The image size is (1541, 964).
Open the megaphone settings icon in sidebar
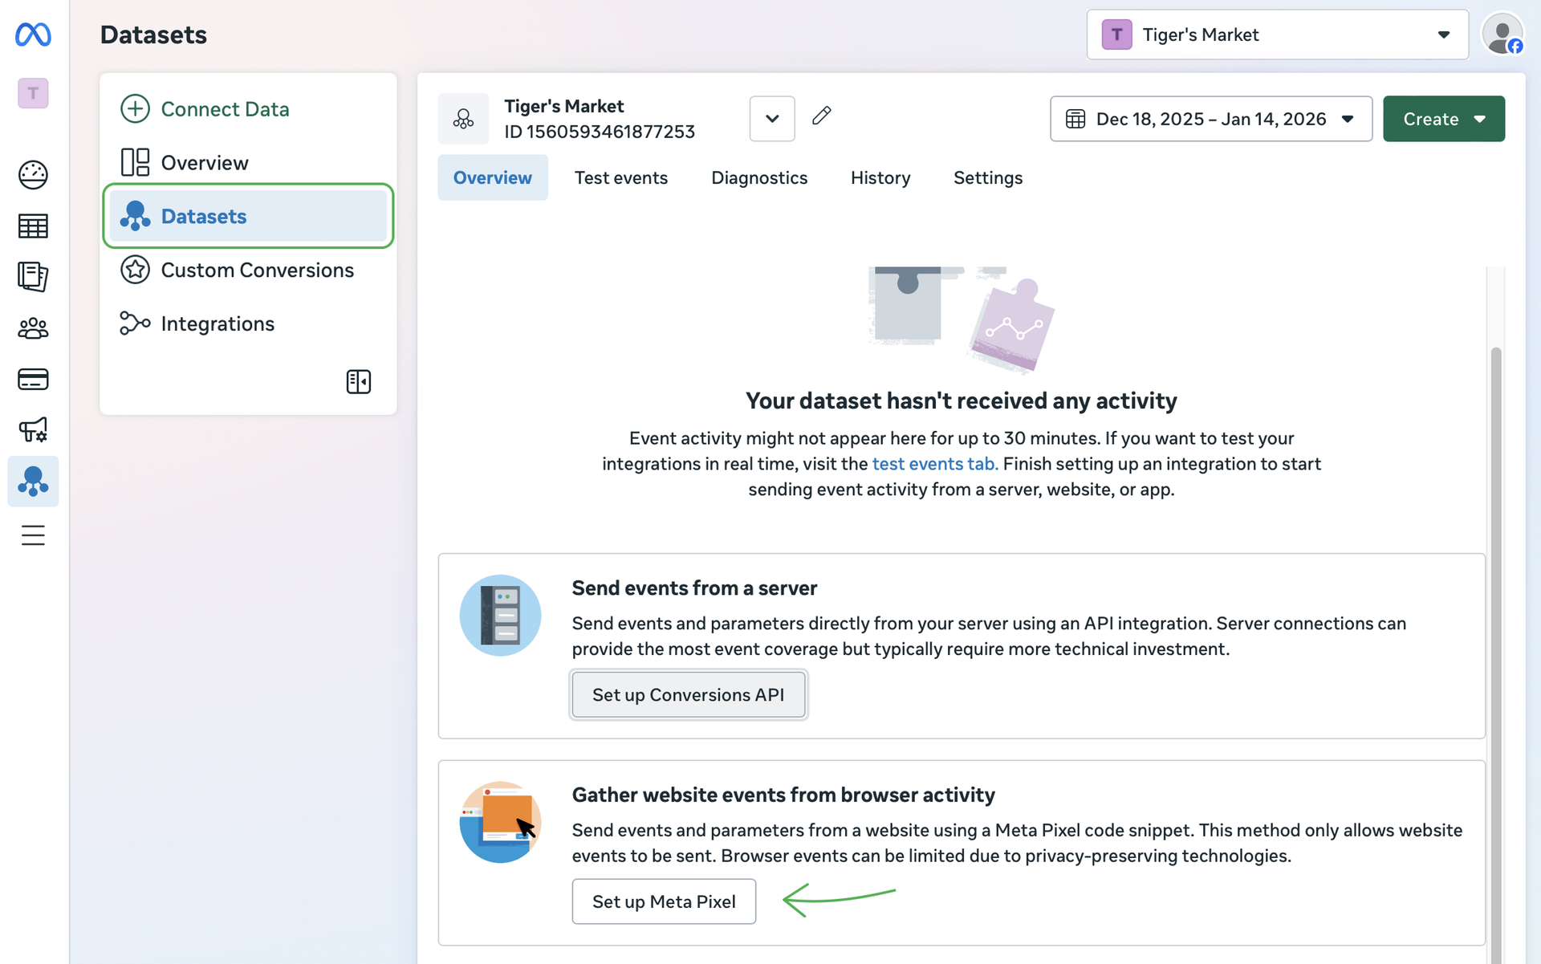click(x=33, y=430)
